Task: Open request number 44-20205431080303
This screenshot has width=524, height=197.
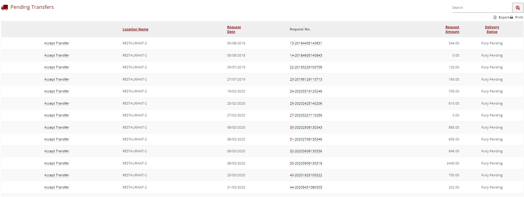Action: (x=306, y=188)
